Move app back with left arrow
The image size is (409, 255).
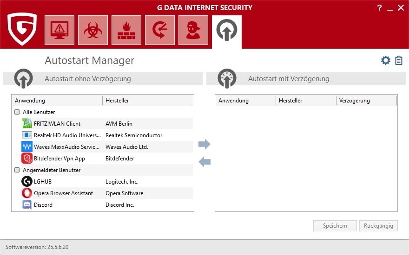(x=204, y=162)
